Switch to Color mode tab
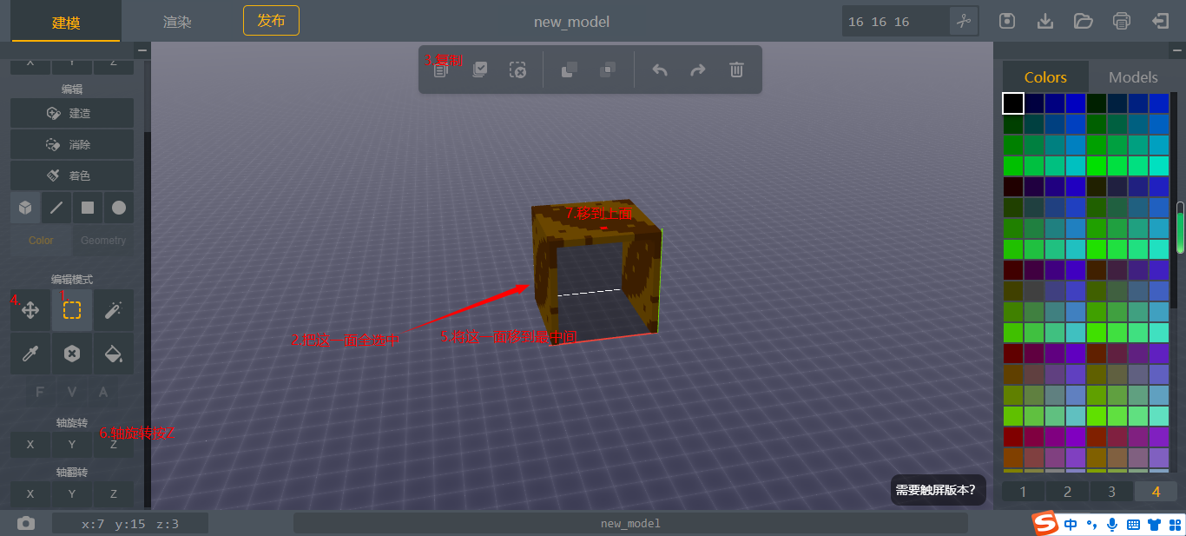 pyautogui.click(x=41, y=241)
